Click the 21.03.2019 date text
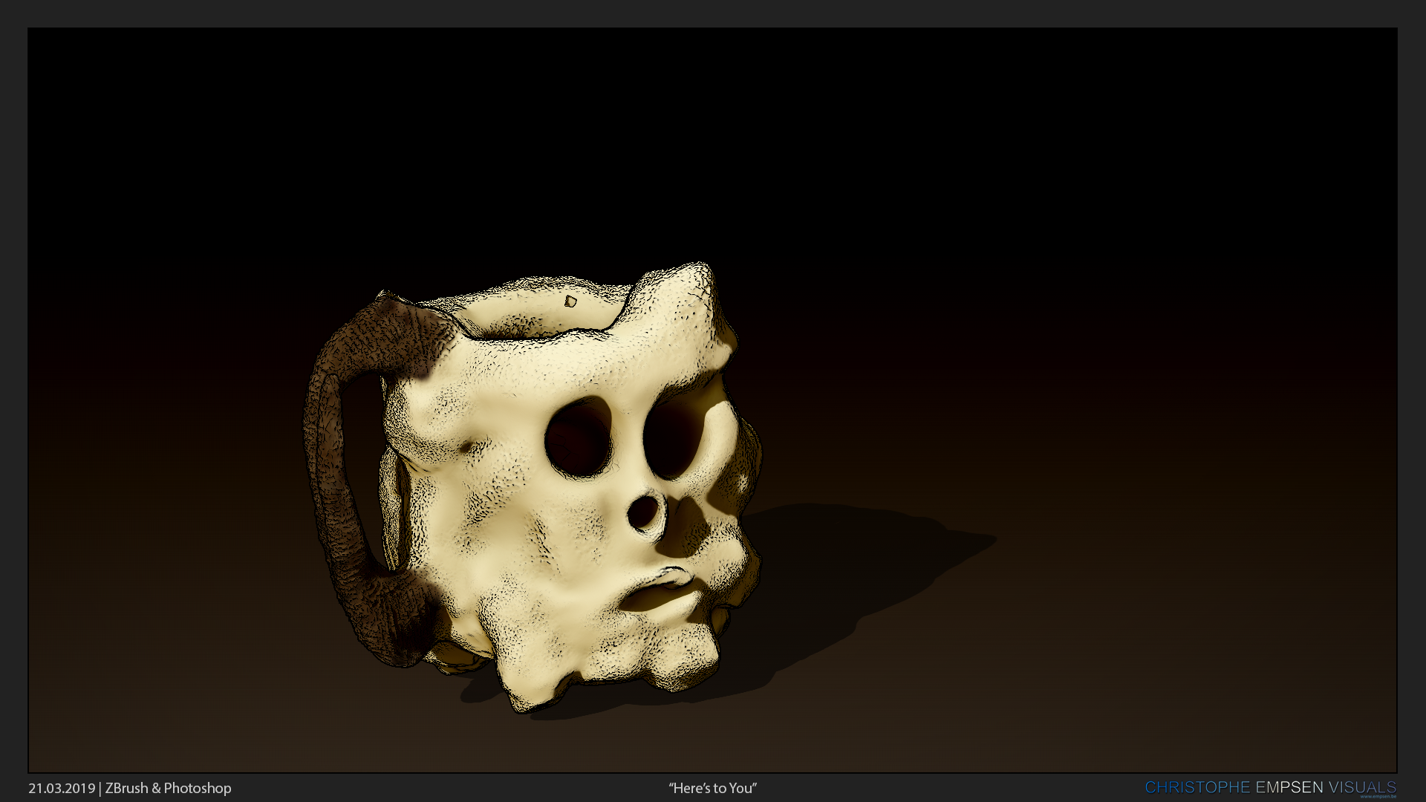Image resolution: width=1426 pixels, height=802 pixels. (x=62, y=788)
